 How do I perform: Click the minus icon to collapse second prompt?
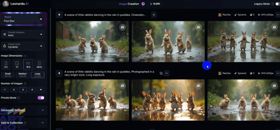pos(167,73)
